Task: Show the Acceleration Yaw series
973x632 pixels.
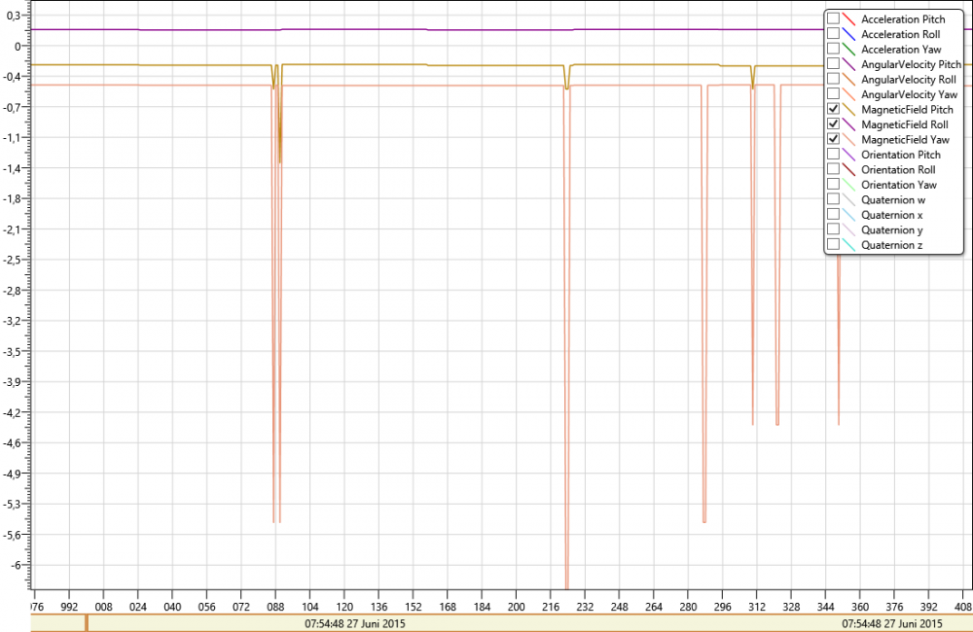Action: click(833, 49)
